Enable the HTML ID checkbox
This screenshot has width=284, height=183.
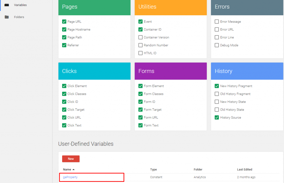tap(141, 53)
